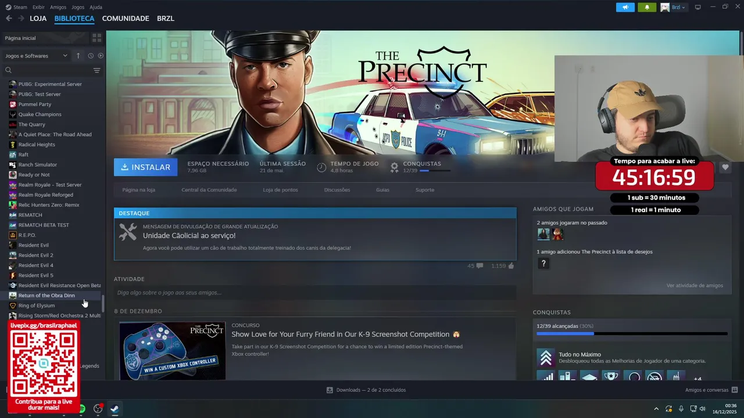Open The Quarry in library list
744x418 pixels.
click(31, 124)
